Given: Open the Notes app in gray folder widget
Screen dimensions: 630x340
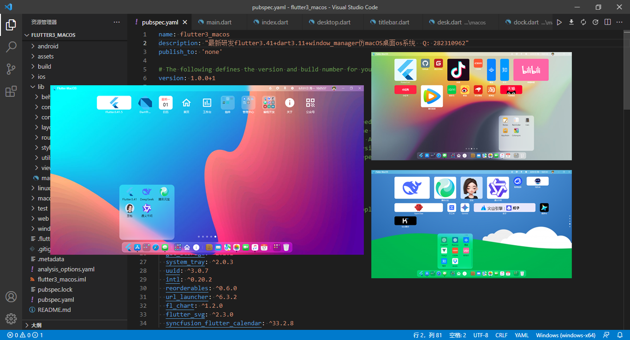Looking at the screenshot, I should tap(505, 121).
